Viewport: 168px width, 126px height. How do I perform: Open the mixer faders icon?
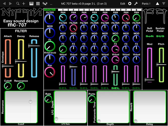[x=45, y=4]
